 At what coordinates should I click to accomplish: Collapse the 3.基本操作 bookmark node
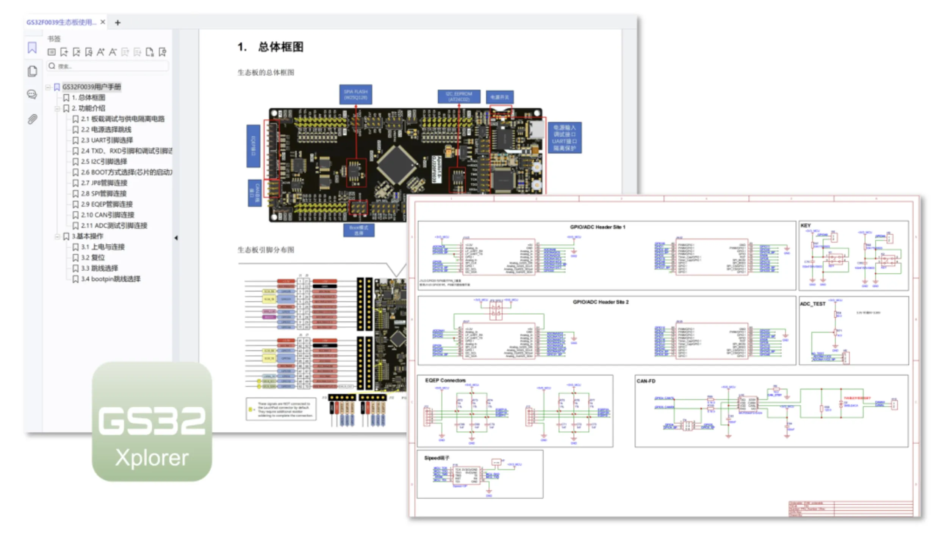coord(57,237)
